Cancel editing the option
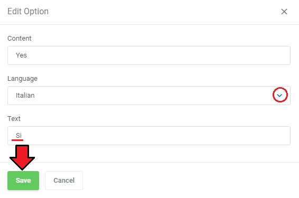Viewport: 299px width, 198px height. (x=64, y=181)
